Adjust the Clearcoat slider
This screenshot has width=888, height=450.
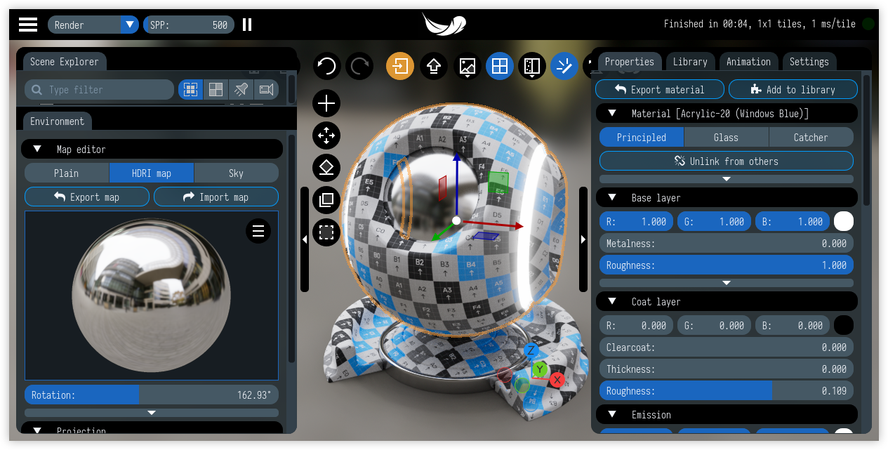pyautogui.click(x=727, y=347)
